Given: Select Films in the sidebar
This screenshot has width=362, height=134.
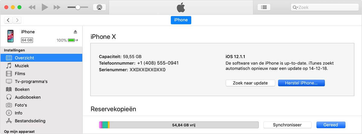Looking at the screenshot, I should [x=41, y=74].
